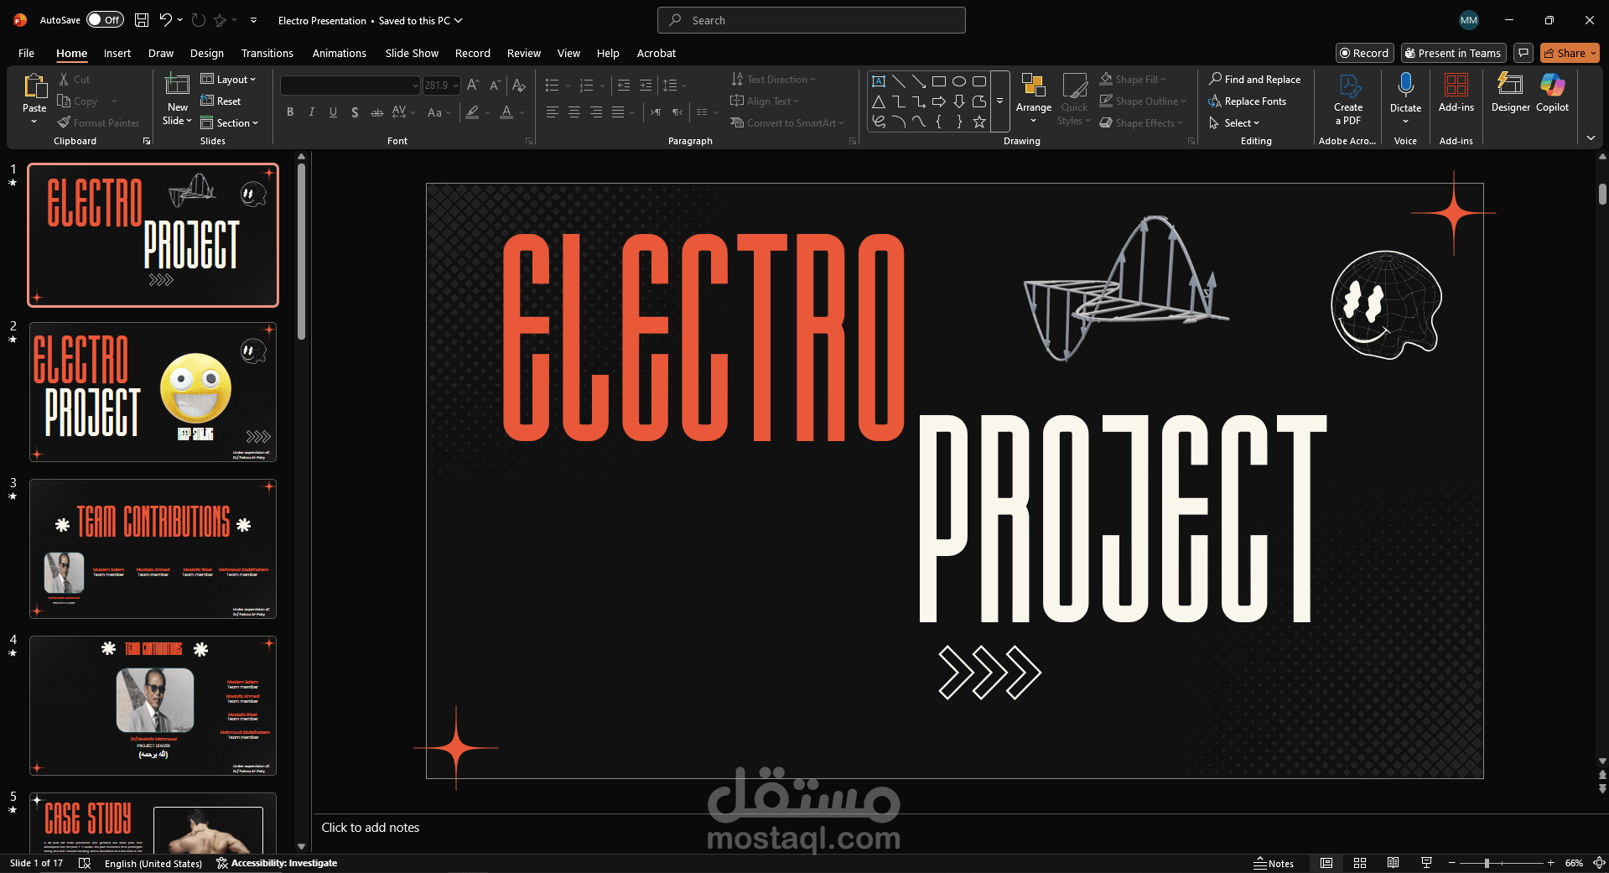
Task: Switch to the Animations tab
Action: click(x=340, y=53)
